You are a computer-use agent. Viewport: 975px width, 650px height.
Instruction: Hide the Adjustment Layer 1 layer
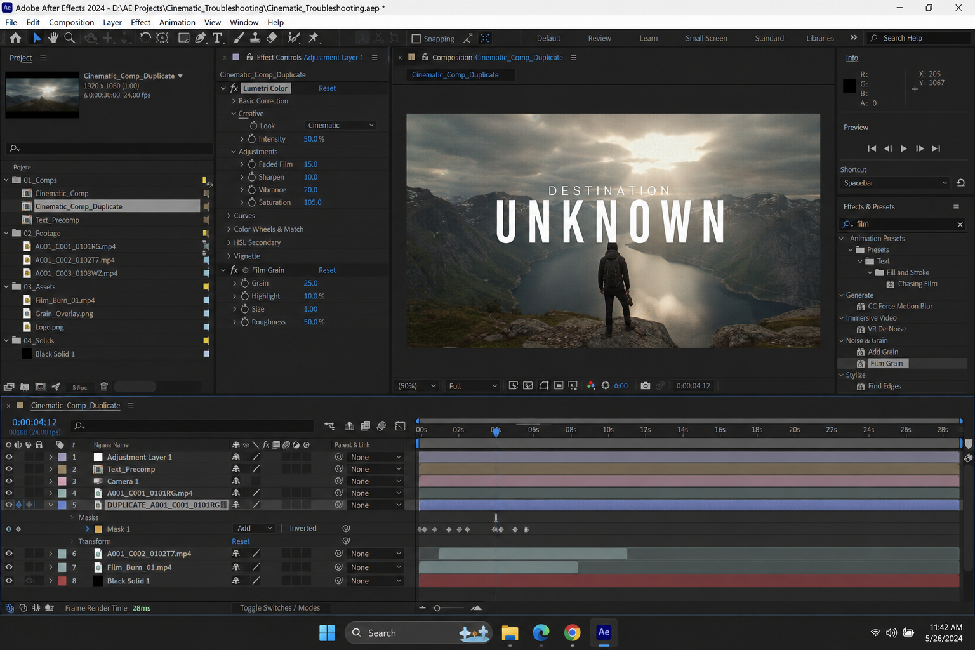point(9,457)
